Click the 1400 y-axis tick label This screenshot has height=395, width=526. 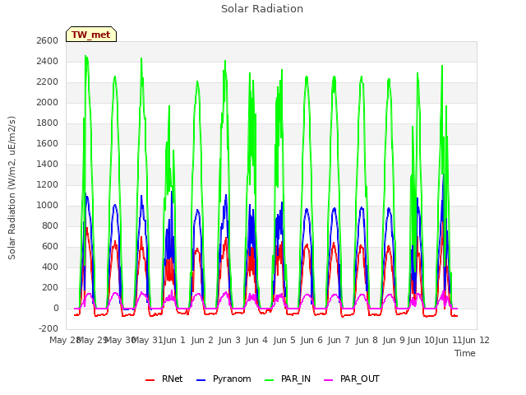[x=48, y=165]
